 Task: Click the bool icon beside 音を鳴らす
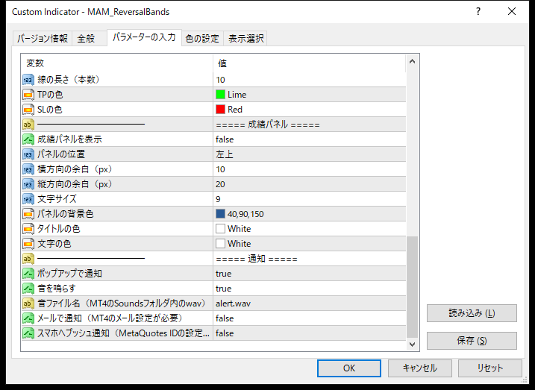(x=28, y=289)
